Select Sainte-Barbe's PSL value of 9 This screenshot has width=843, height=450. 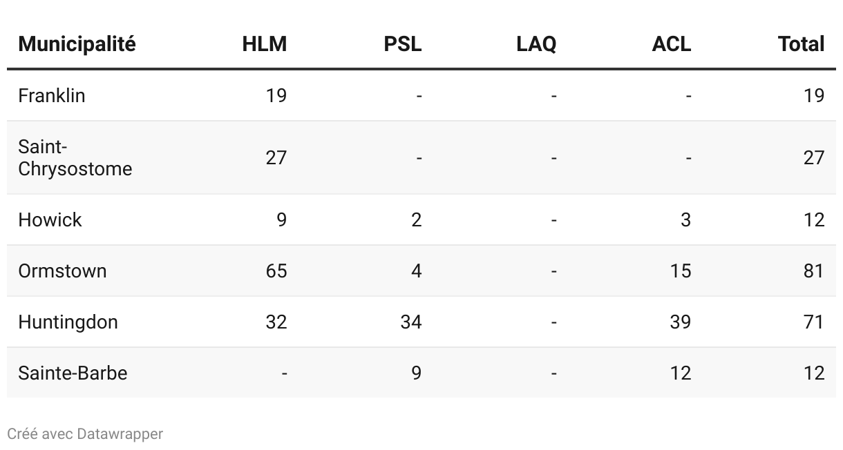[416, 373]
